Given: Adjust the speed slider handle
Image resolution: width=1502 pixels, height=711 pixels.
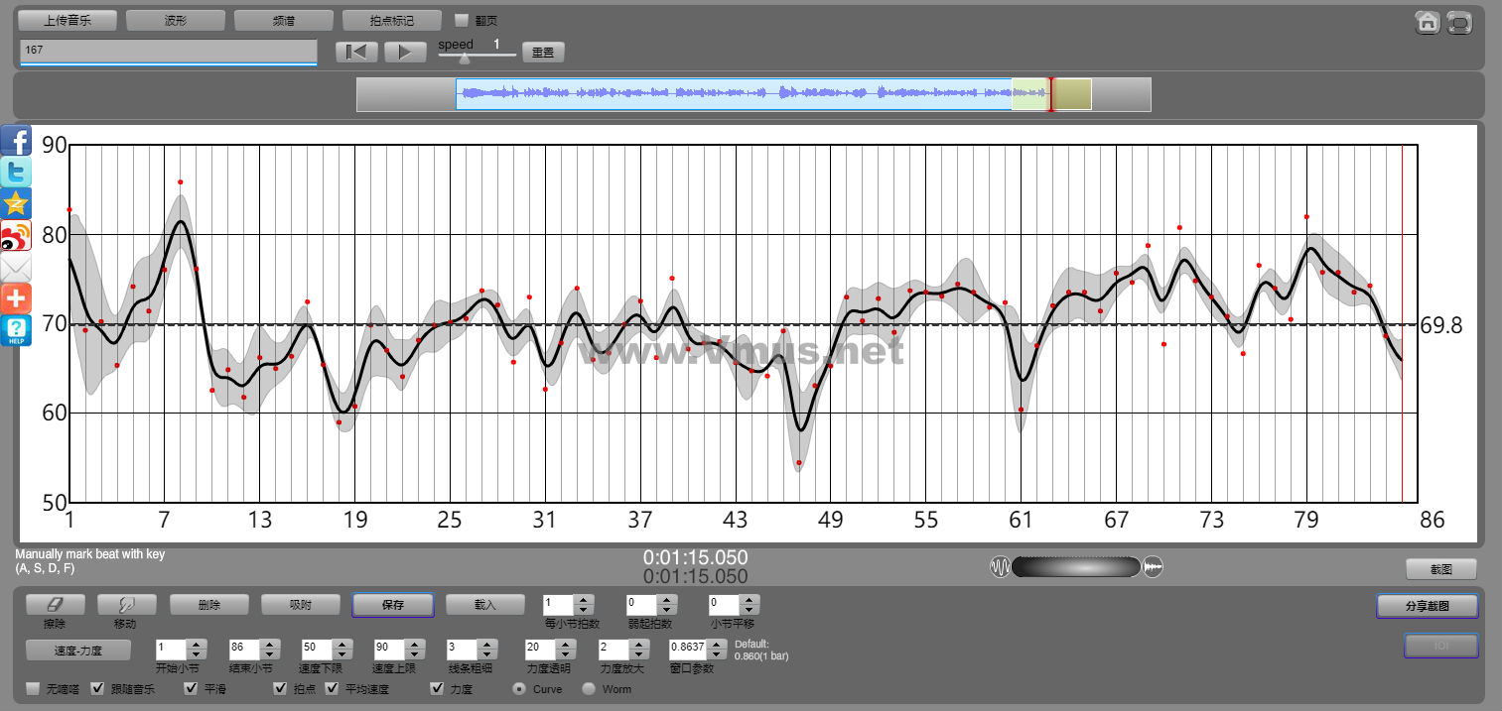Looking at the screenshot, I should pyautogui.click(x=464, y=58).
